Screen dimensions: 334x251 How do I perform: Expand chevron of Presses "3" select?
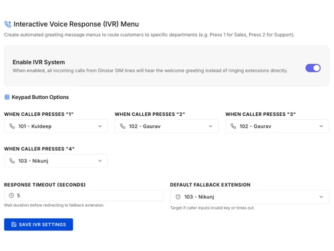click(x=321, y=127)
